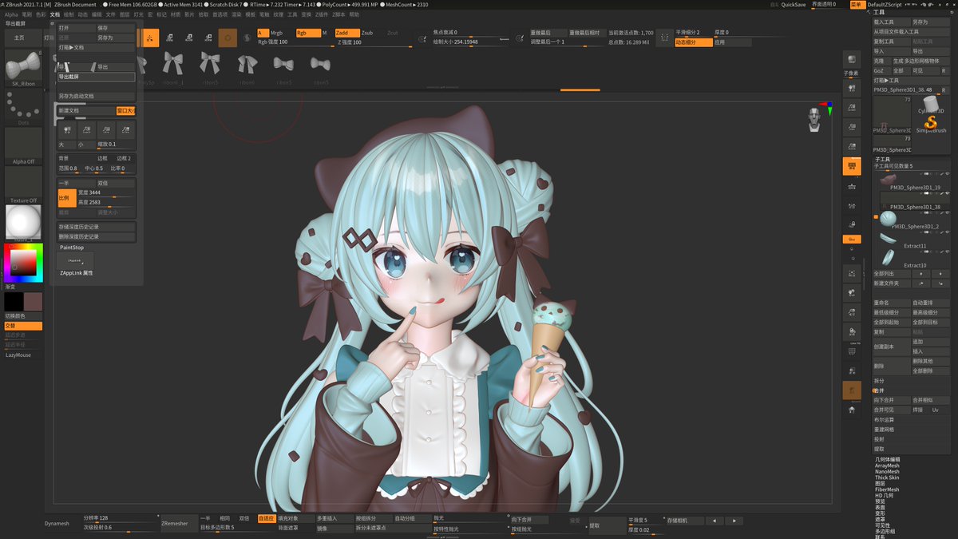Open the 帮助 help menu
This screenshot has width=958, height=539.
pyautogui.click(x=354, y=14)
